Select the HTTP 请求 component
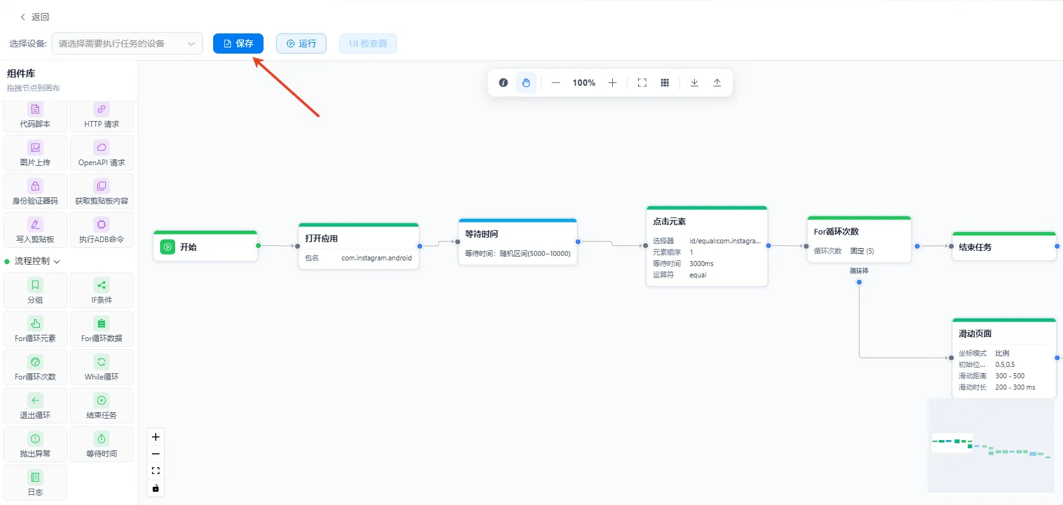 [102, 116]
